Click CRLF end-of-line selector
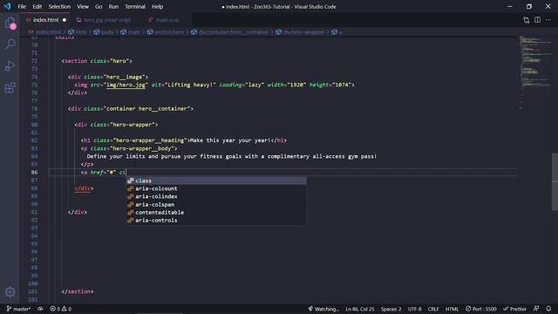Viewport: 558px width, 314px height. pyautogui.click(x=433, y=309)
